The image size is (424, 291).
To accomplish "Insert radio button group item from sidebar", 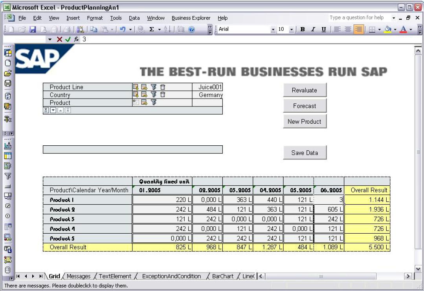I will point(8,216).
